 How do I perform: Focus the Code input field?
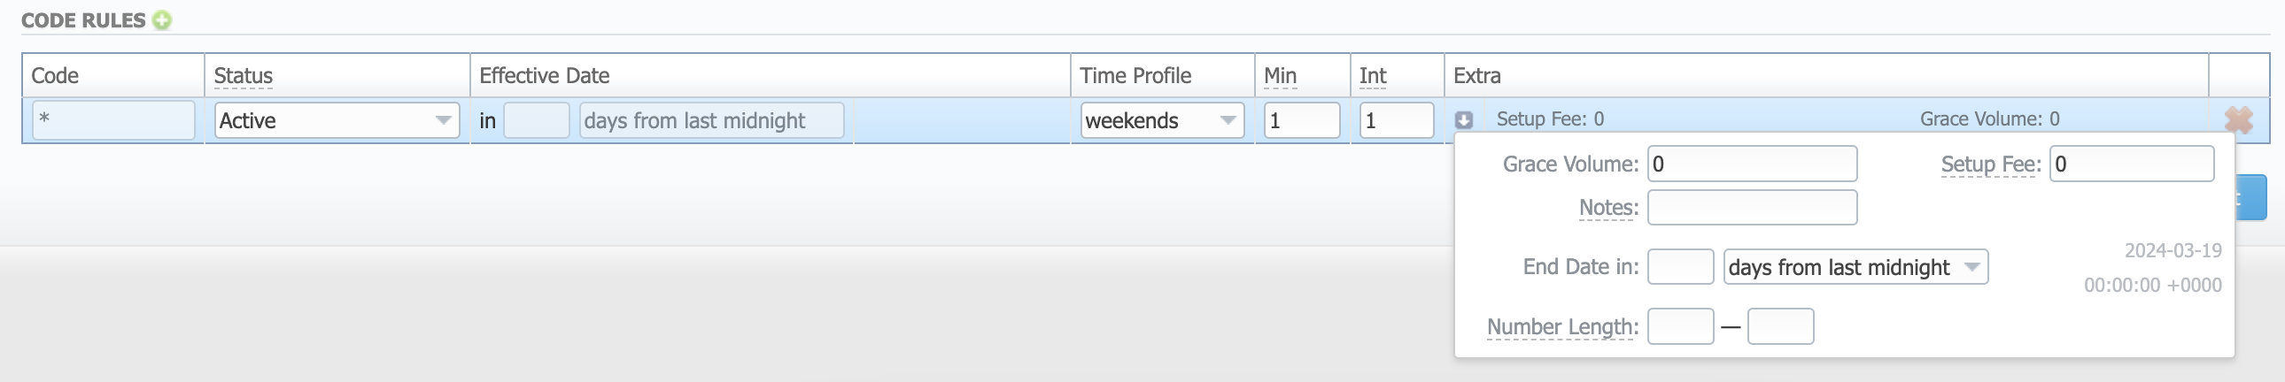coord(113,120)
